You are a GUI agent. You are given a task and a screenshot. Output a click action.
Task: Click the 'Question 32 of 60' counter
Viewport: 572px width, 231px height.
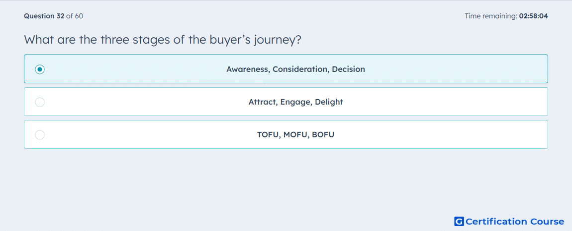(x=54, y=16)
